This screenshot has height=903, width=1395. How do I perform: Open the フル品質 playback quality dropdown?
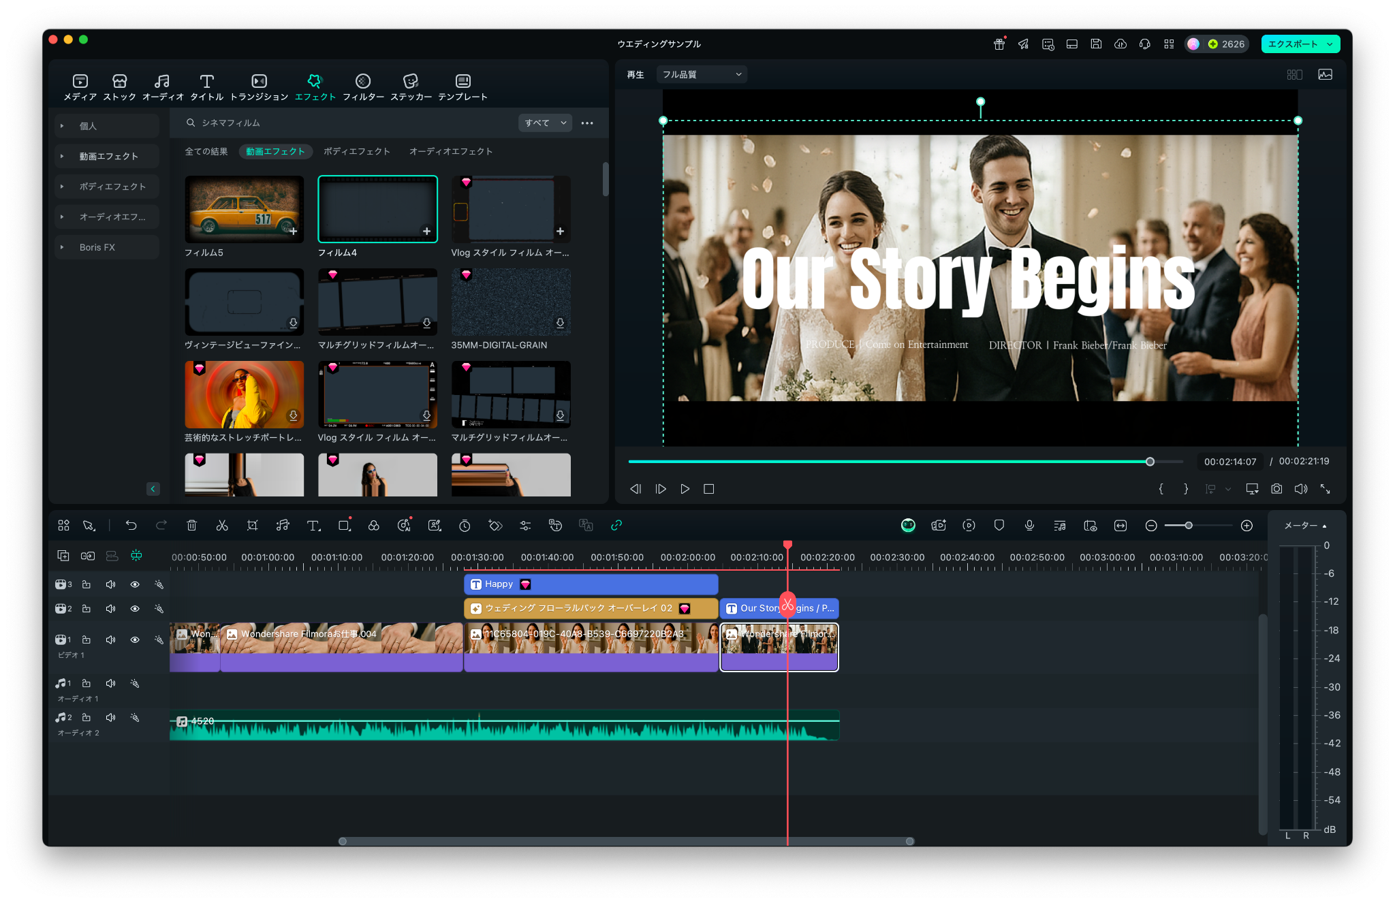pos(702,74)
